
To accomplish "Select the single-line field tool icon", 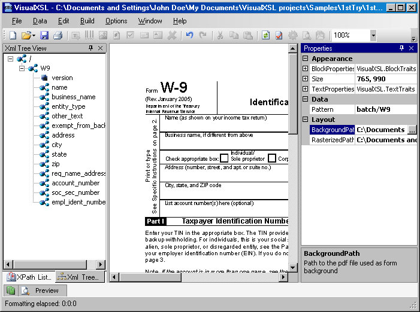I will click(144, 35).
